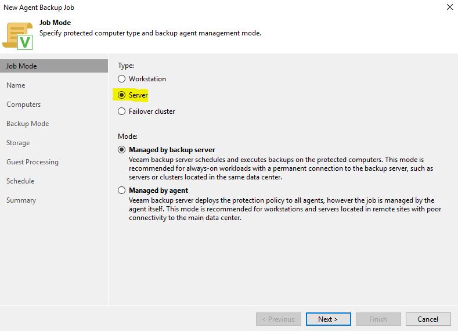Select the Server type radio button
Screen dimensions: 458x331
(121, 95)
